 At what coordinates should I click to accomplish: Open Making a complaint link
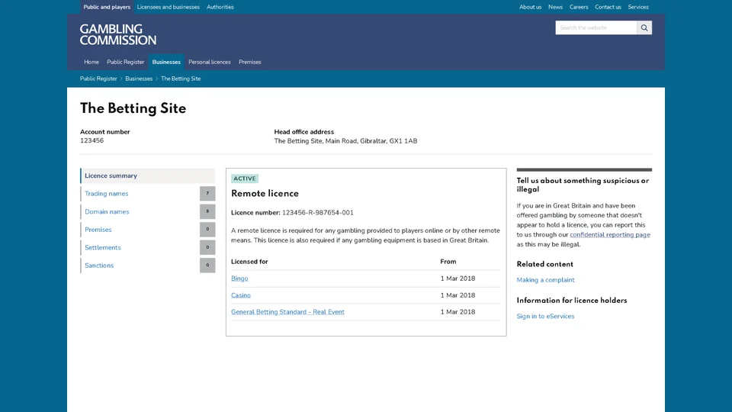pyautogui.click(x=545, y=280)
